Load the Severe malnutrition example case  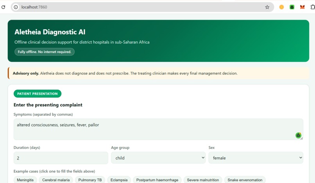click(x=203, y=180)
